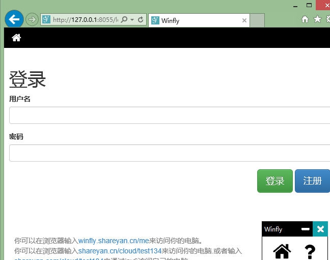Close the Winfly browser tab
The width and height of the screenshot is (330, 260).
point(244,20)
